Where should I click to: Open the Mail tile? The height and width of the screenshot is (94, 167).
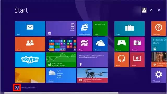point(30,28)
